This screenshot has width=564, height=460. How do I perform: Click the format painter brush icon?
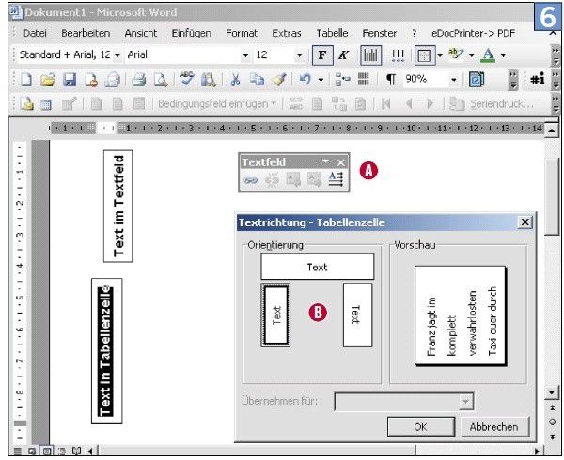[279, 80]
